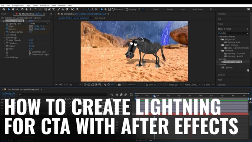Image resolution: width=252 pixels, height=142 pixels.
Task: Expand the Glow Settings group
Action: (4, 37)
